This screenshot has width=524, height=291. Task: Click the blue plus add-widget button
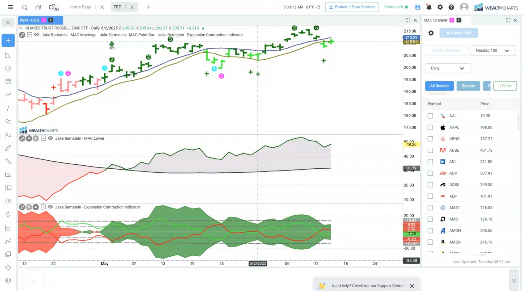[x=8, y=40]
